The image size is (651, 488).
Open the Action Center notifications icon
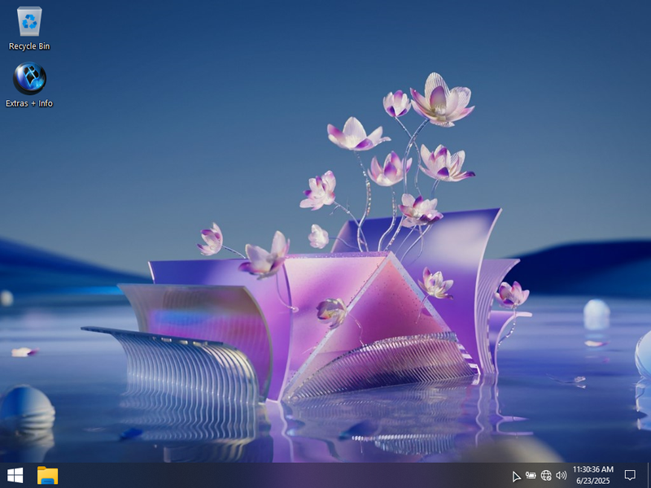coord(630,475)
